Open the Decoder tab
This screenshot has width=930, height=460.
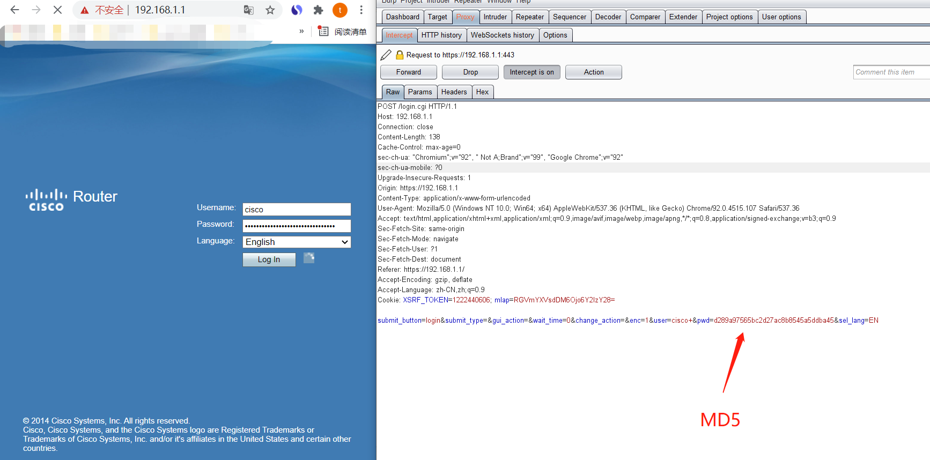608,17
